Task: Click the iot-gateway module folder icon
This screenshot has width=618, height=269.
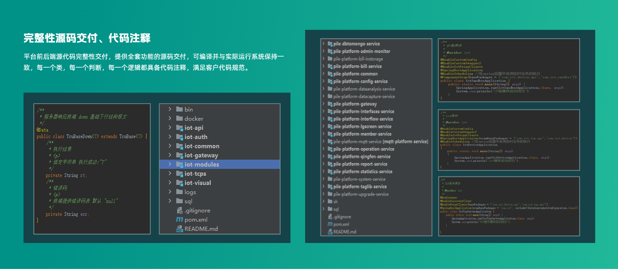Action: (179, 155)
